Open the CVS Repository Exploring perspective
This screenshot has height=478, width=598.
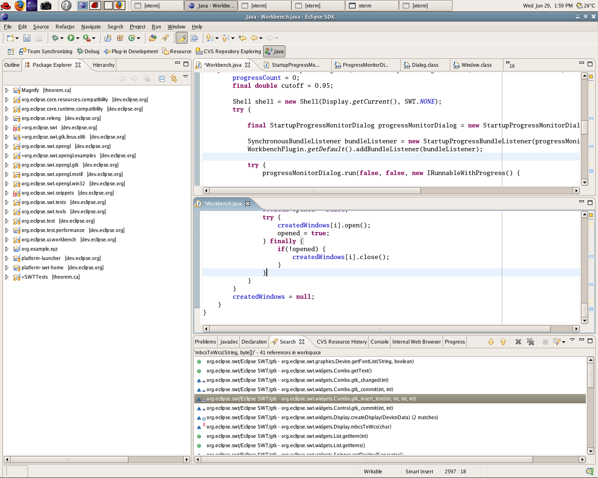[228, 51]
